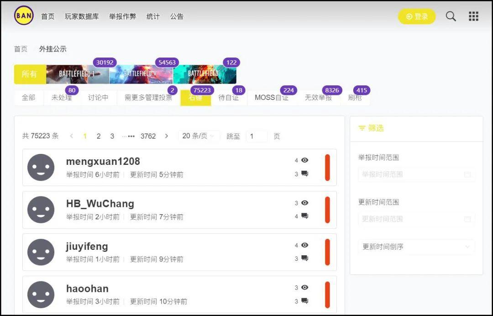Switch to the 刷枪 tab
Image resolution: width=493 pixels, height=316 pixels.
pos(355,97)
